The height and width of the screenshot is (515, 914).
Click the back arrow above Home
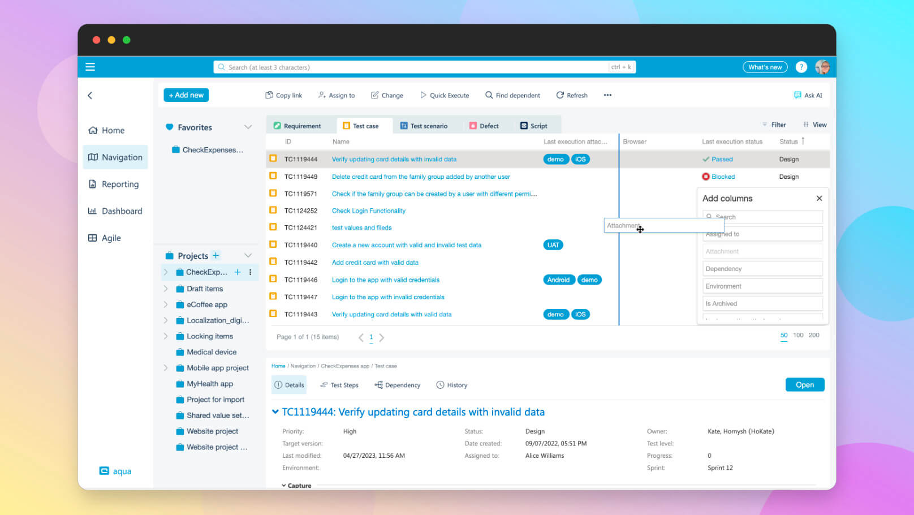tap(90, 95)
